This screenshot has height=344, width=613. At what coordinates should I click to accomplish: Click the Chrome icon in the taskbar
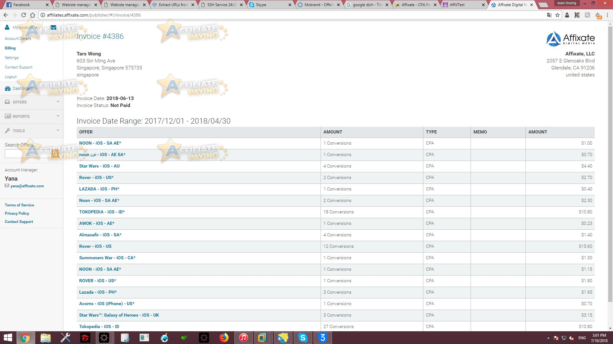pos(25,338)
